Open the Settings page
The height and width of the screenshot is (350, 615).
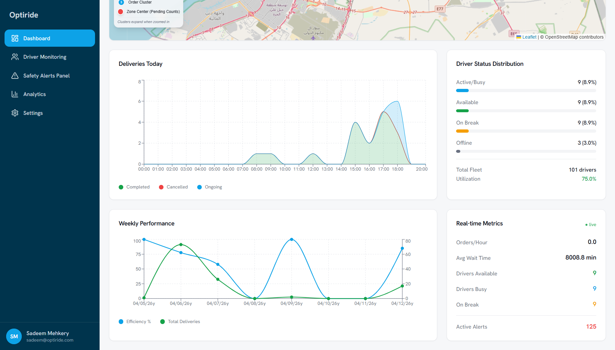tap(50, 113)
